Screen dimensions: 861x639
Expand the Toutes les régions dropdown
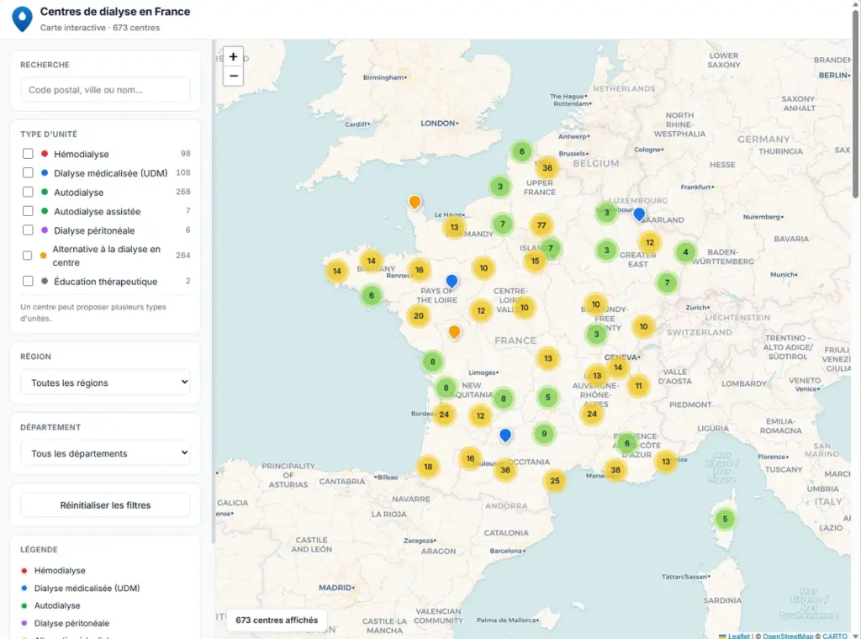coord(105,383)
